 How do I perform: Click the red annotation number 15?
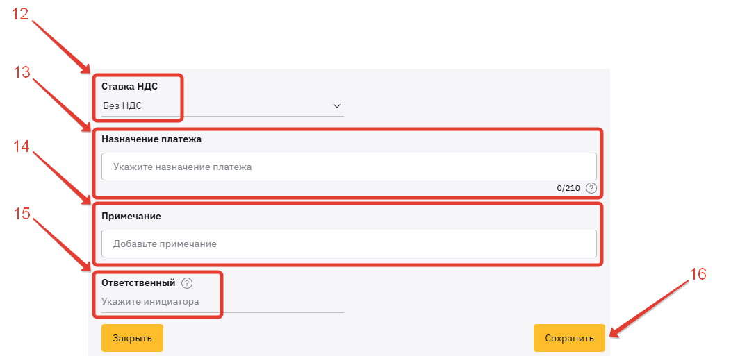[22, 213]
